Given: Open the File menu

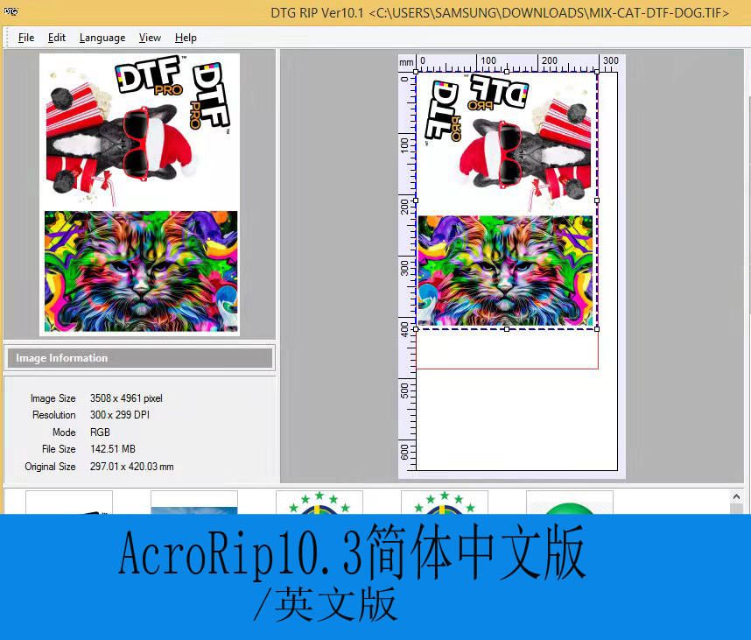Looking at the screenshot, I should [x=25, y=38].
